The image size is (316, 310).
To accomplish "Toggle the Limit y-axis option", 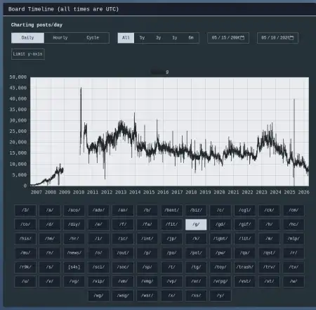I will (28, 54).
